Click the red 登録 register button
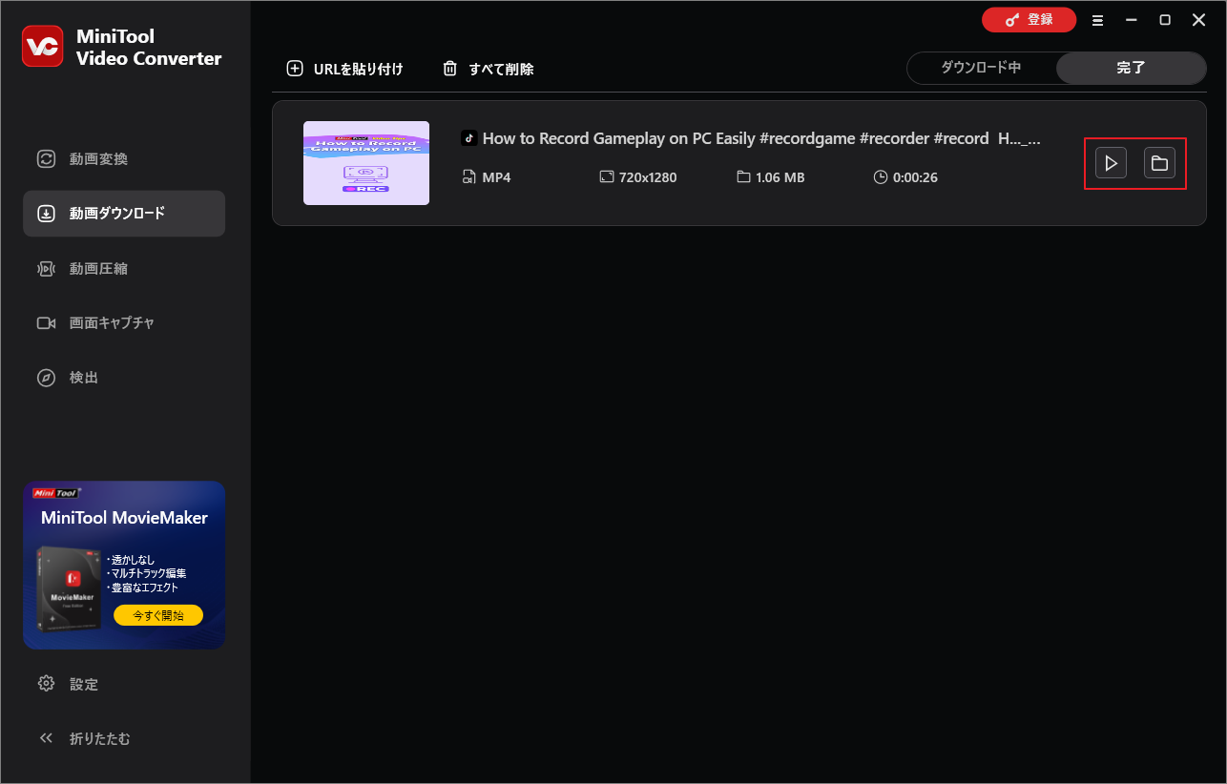 (1029, 20)
